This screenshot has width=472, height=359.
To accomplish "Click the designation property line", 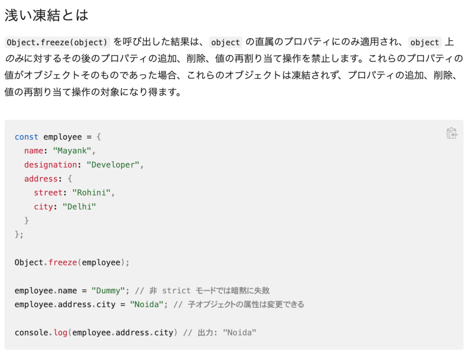I will click(x=82, y=165).
